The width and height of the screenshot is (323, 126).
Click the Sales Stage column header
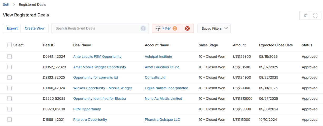[x=208, y=45]
